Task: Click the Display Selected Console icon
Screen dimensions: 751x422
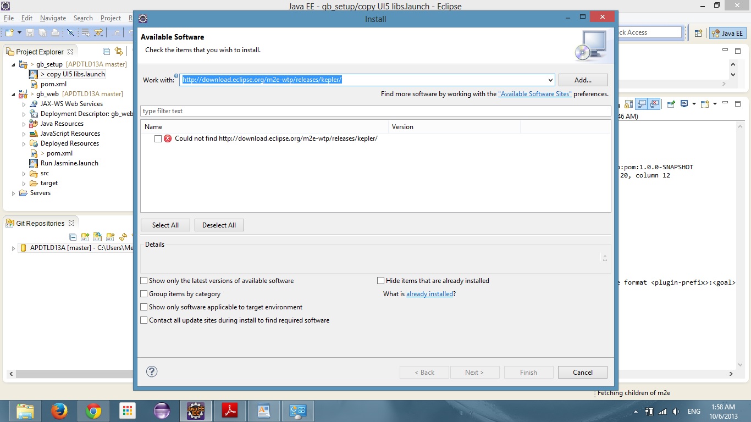Action: pos(684,103)
